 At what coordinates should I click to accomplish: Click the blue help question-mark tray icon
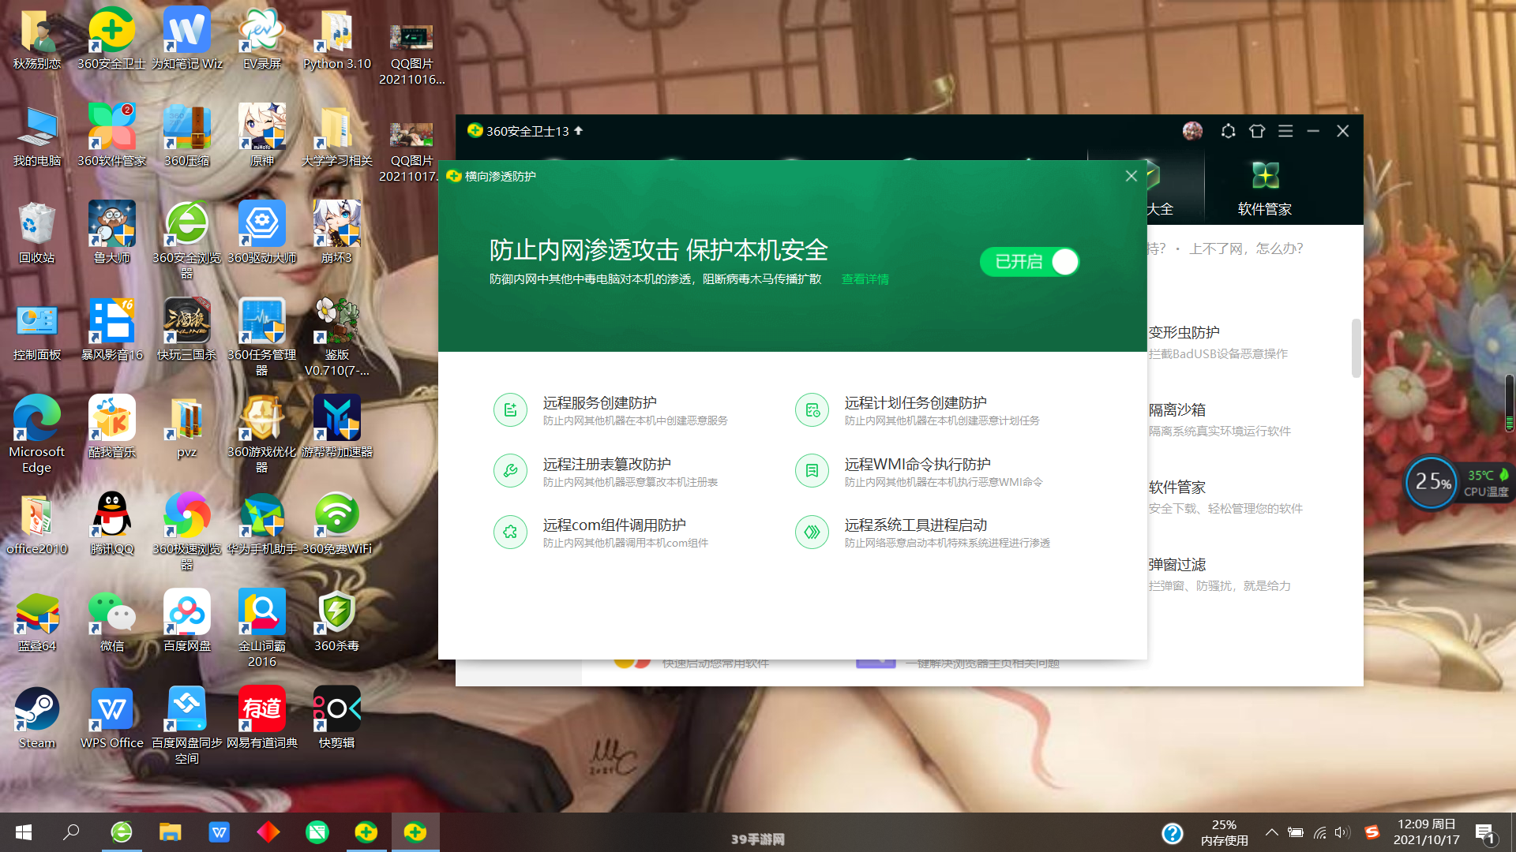click(1173, 833)
